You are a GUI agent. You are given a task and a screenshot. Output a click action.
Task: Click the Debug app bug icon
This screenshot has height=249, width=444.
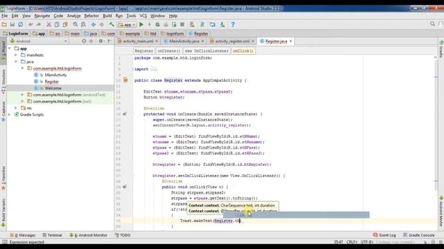(157, 25)
